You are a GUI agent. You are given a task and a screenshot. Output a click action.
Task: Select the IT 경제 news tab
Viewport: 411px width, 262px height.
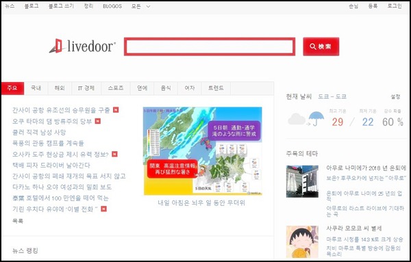coord(86,88)
